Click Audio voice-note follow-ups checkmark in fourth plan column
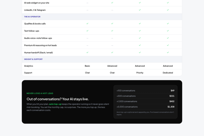Screen dimensions: 204x136 (168, 38)
